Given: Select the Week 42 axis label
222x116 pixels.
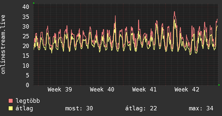Looking at the screenshot, I should [x=187, y=90].
